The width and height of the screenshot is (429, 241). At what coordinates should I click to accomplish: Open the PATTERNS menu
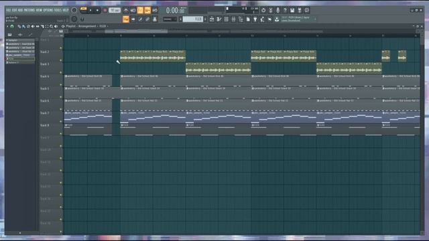(29, 10)
